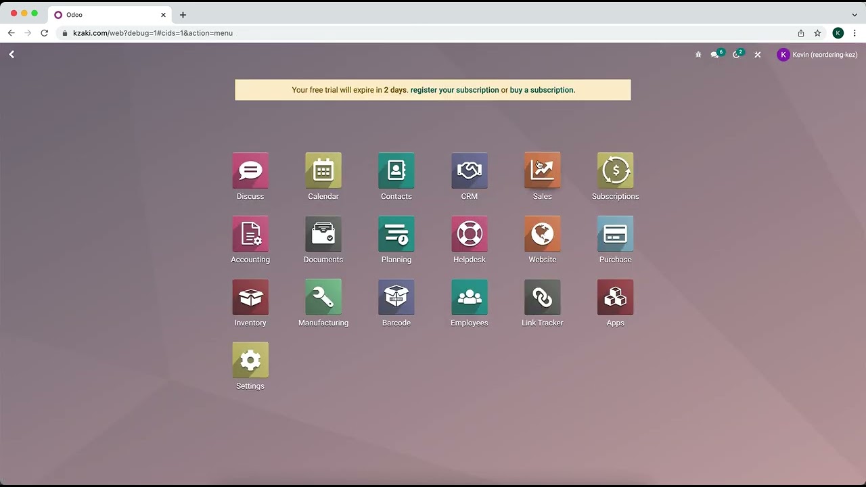Share this page from the address bar
This screenshot has width=866, height=487.
tap(801, 32)
